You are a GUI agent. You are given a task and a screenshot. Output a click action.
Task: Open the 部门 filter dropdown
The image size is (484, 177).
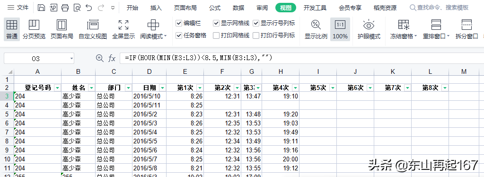pos(128,88)
